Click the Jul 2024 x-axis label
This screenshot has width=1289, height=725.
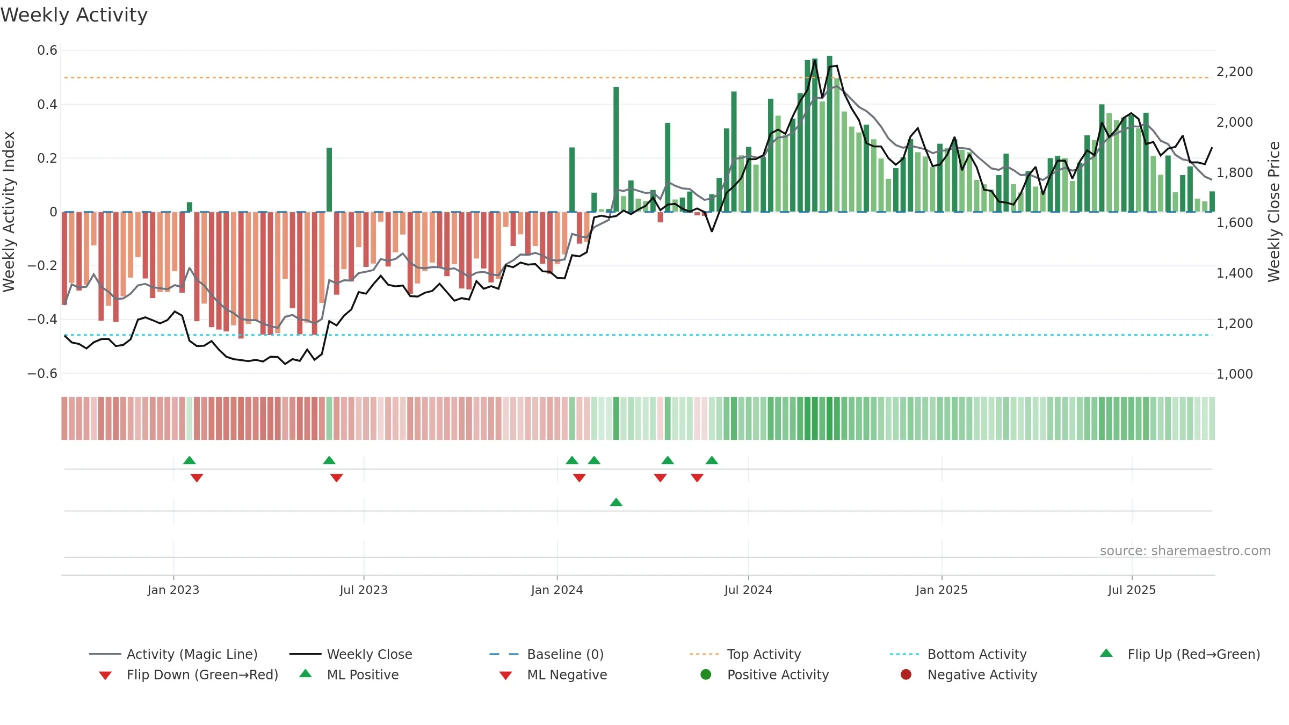(748, 590)
